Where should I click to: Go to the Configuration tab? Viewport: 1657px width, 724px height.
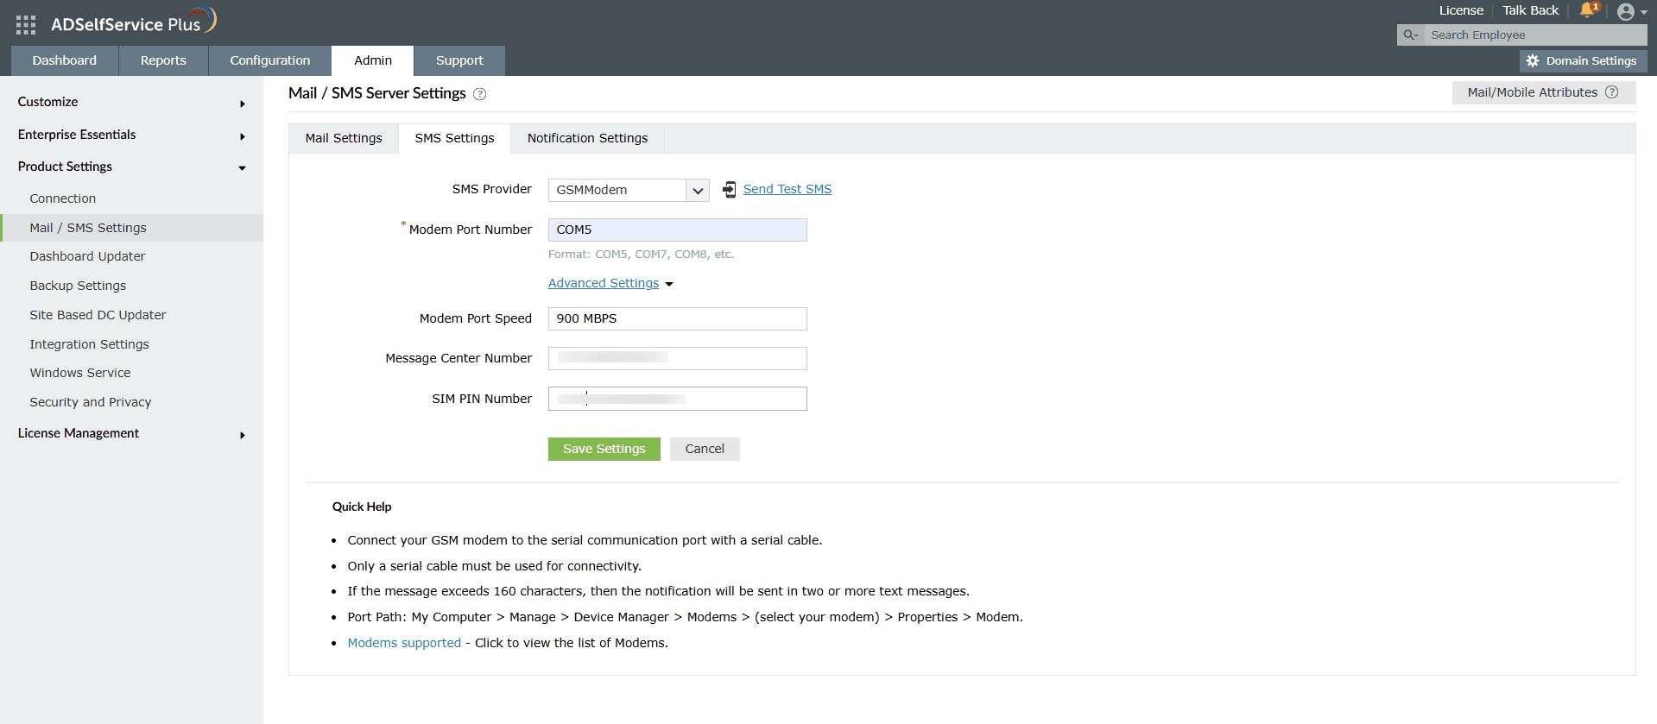[269, 60]
